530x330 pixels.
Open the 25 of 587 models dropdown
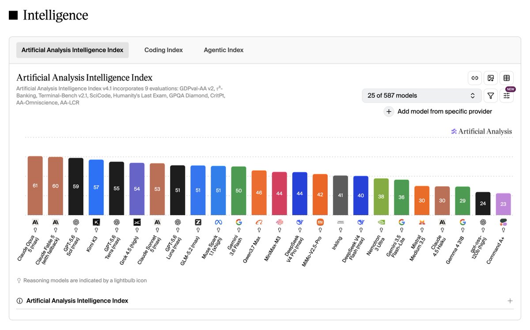422,96
